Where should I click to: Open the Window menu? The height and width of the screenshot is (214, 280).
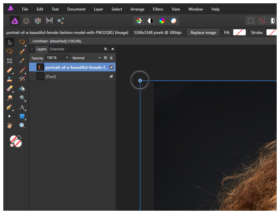click(x=196, y=9)
